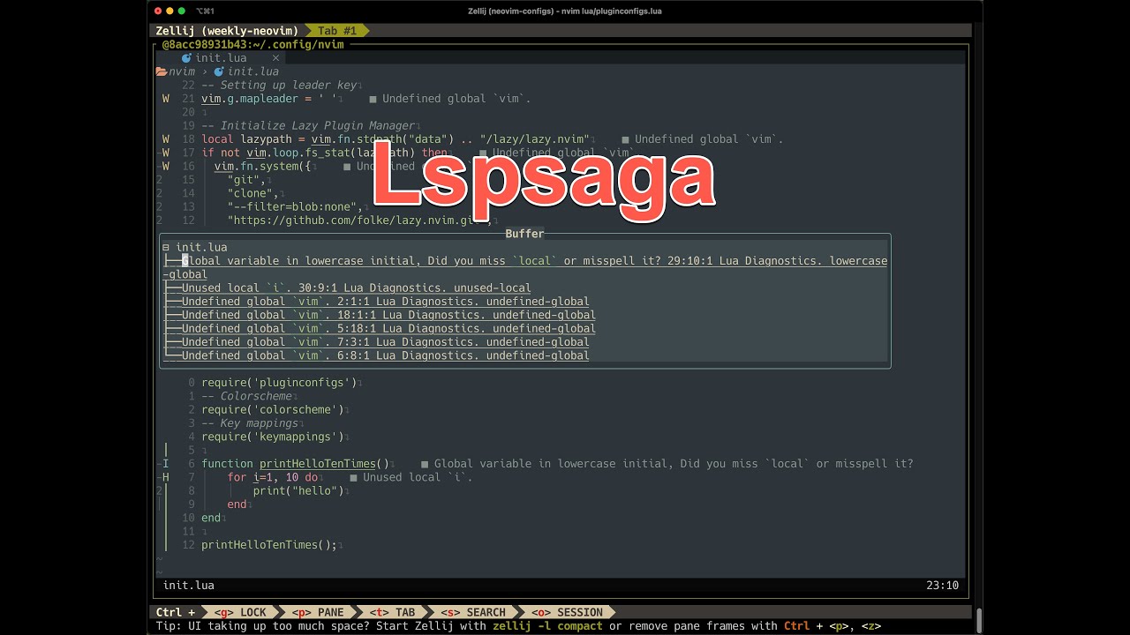Viewport: 1130px width, 635px height.
Task: Click the print("hello") statement
Action: click(x=298, y=490)
